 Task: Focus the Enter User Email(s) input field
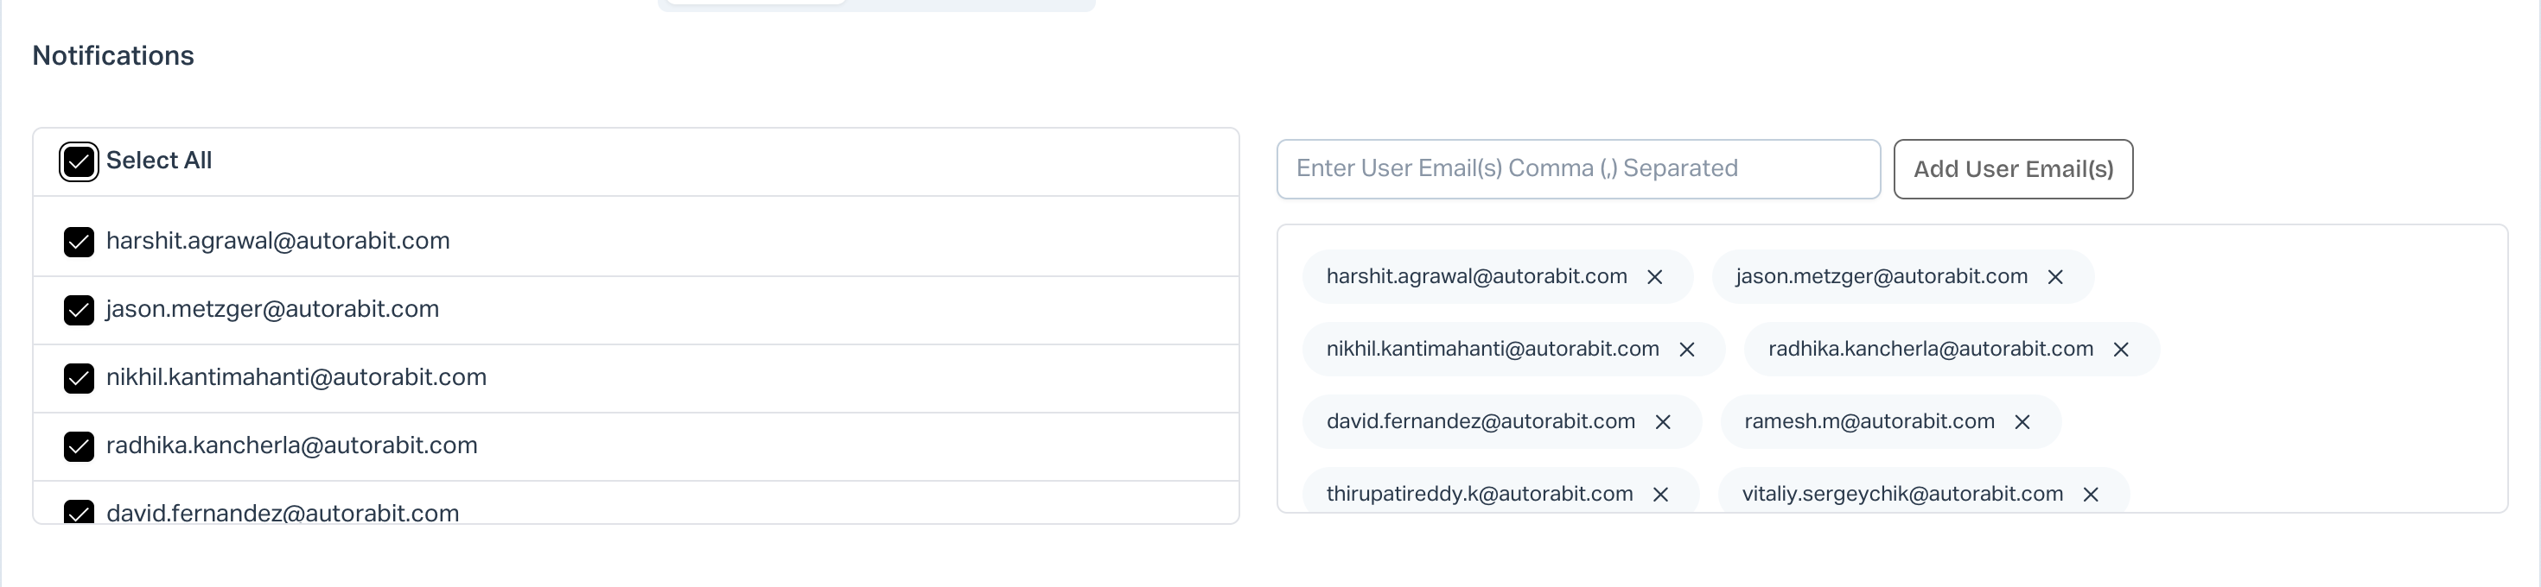(1577, 169)
